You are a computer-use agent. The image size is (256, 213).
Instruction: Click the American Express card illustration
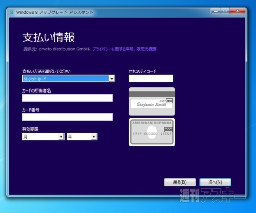pyautogui.click(x=152, y=132)
